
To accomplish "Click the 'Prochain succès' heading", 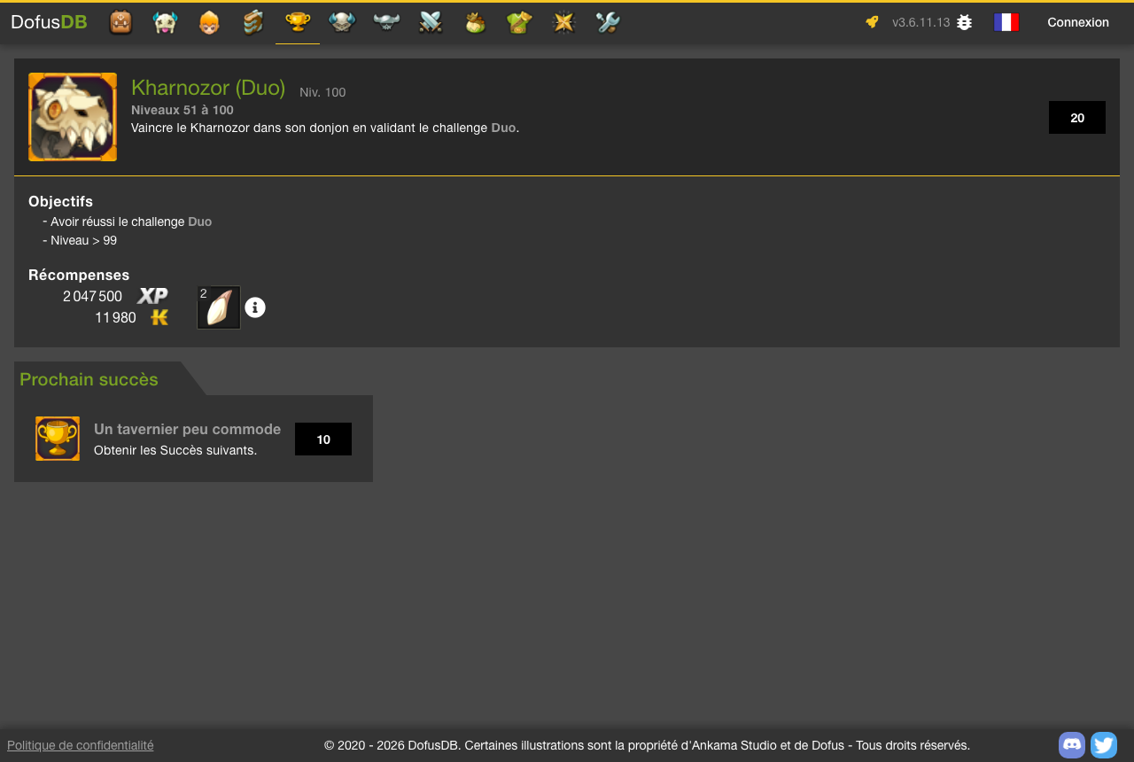I will click(89, 379).
